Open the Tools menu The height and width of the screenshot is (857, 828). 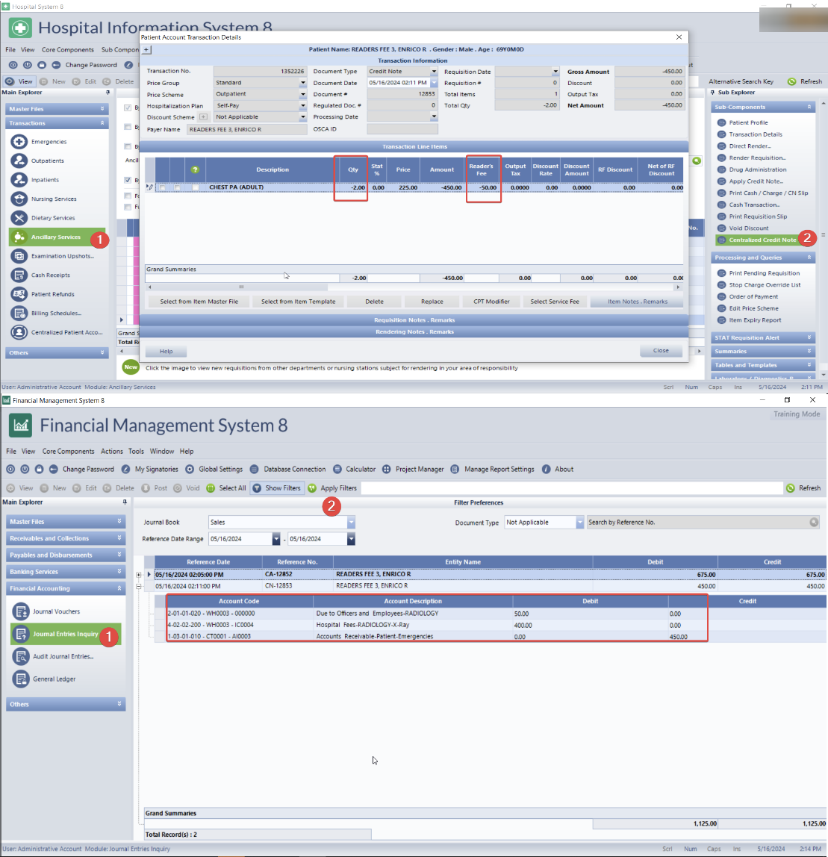[136, 452]
